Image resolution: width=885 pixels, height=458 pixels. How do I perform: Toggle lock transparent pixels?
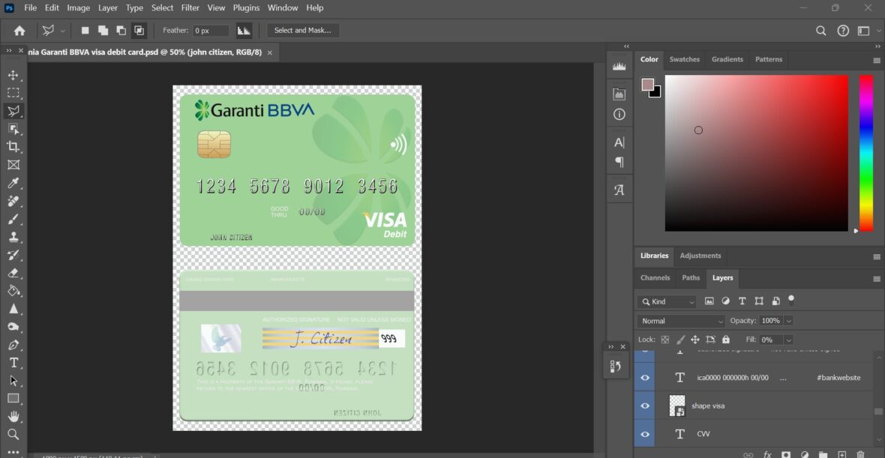pyautogui.click(x=665, y=340)
